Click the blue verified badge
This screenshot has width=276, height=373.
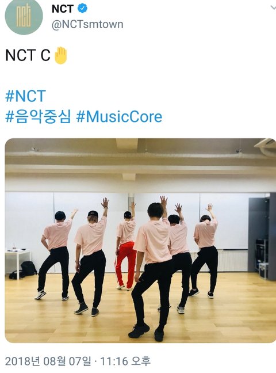pos(82,9)
